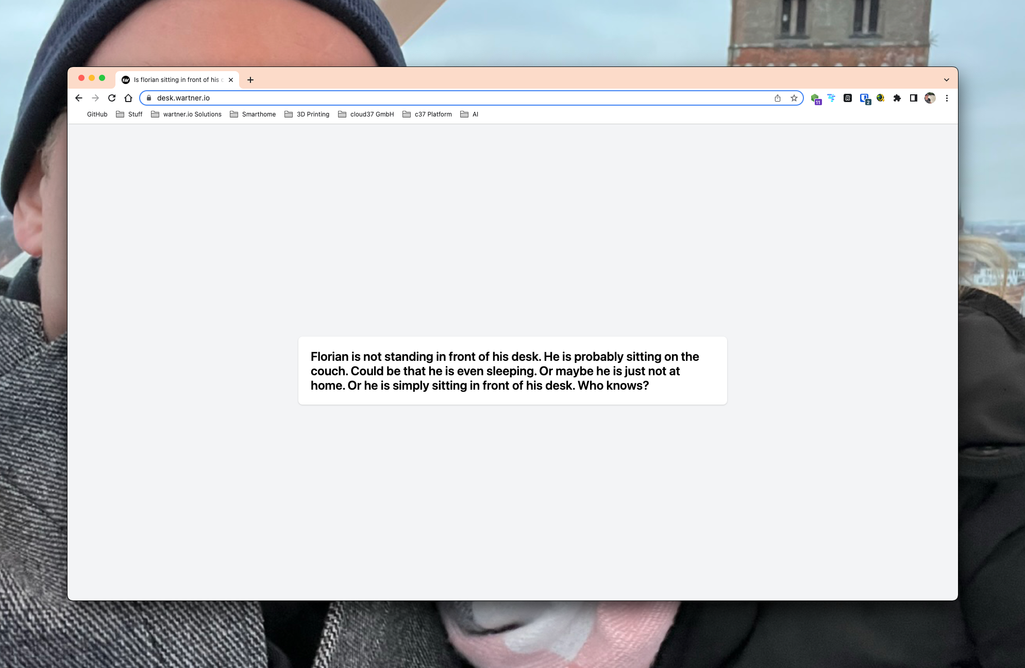Viewport: 1025px width, 668px height.
Task: Toggle the browser reading list icon
Action: pyautogui.click(x=913, y=98)
